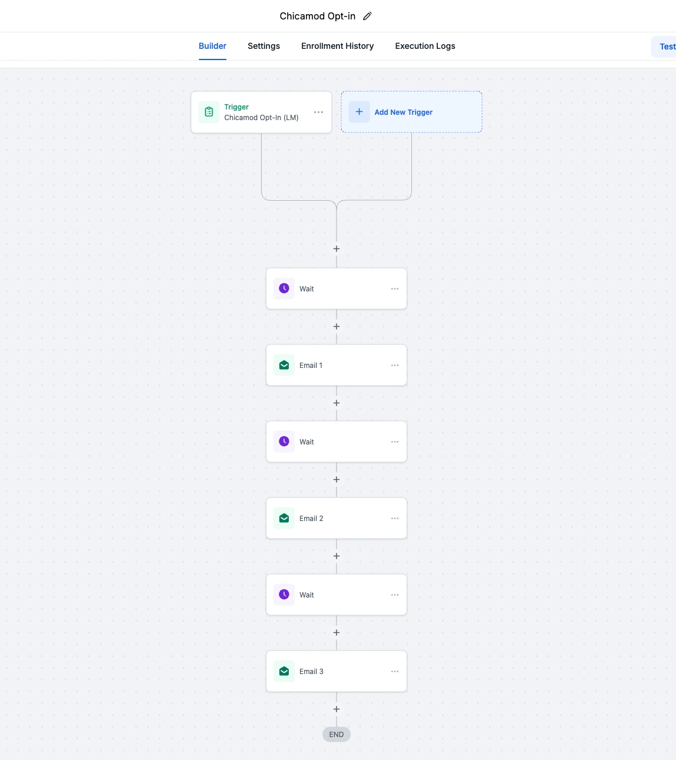Open the Email 2 three-dot options menu
676x760 pixels.
tap(395, 519)
